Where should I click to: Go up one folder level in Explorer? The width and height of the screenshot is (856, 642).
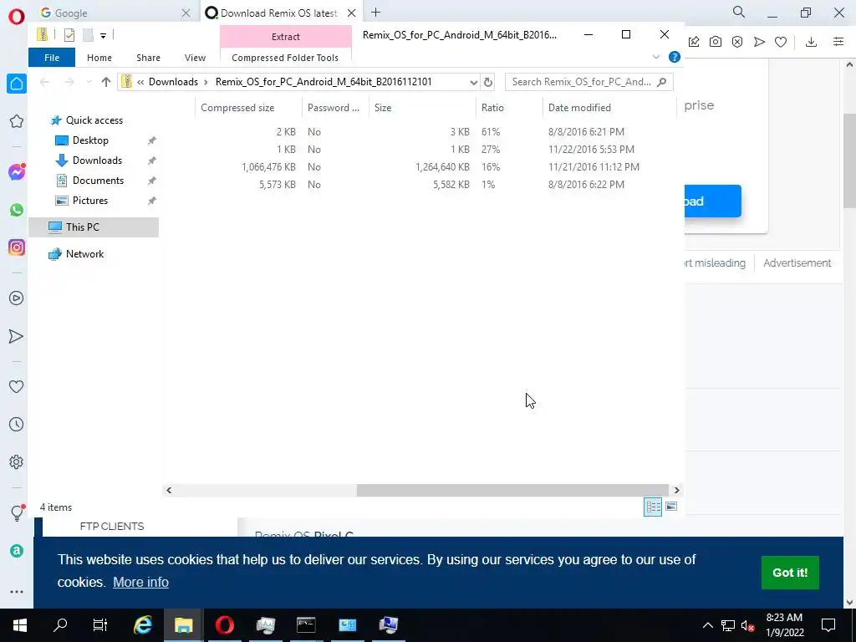tap(106, 82)
